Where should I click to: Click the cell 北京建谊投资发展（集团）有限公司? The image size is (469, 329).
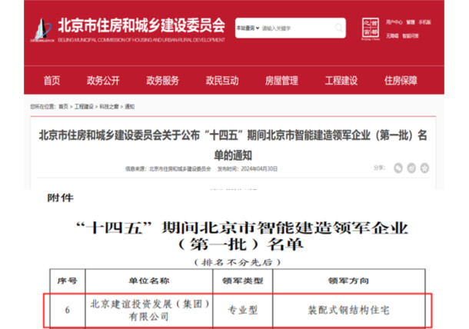[x=149, y=310]
